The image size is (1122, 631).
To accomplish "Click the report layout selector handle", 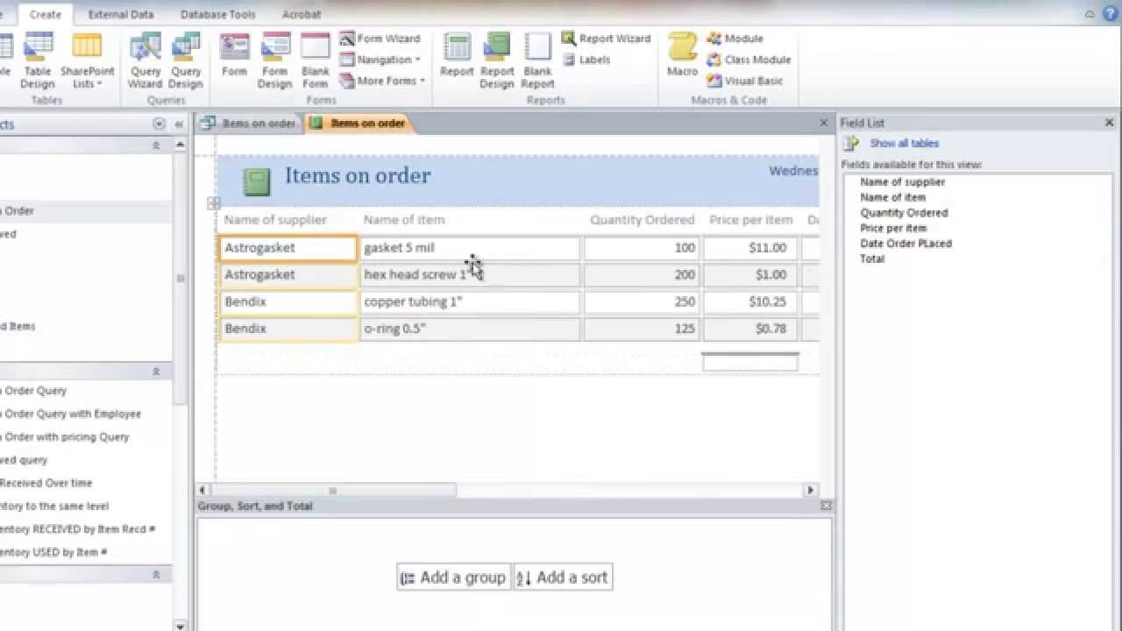I will click(214, 203).
